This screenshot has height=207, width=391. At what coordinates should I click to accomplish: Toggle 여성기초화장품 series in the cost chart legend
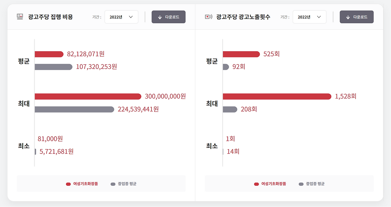point(82,184)
